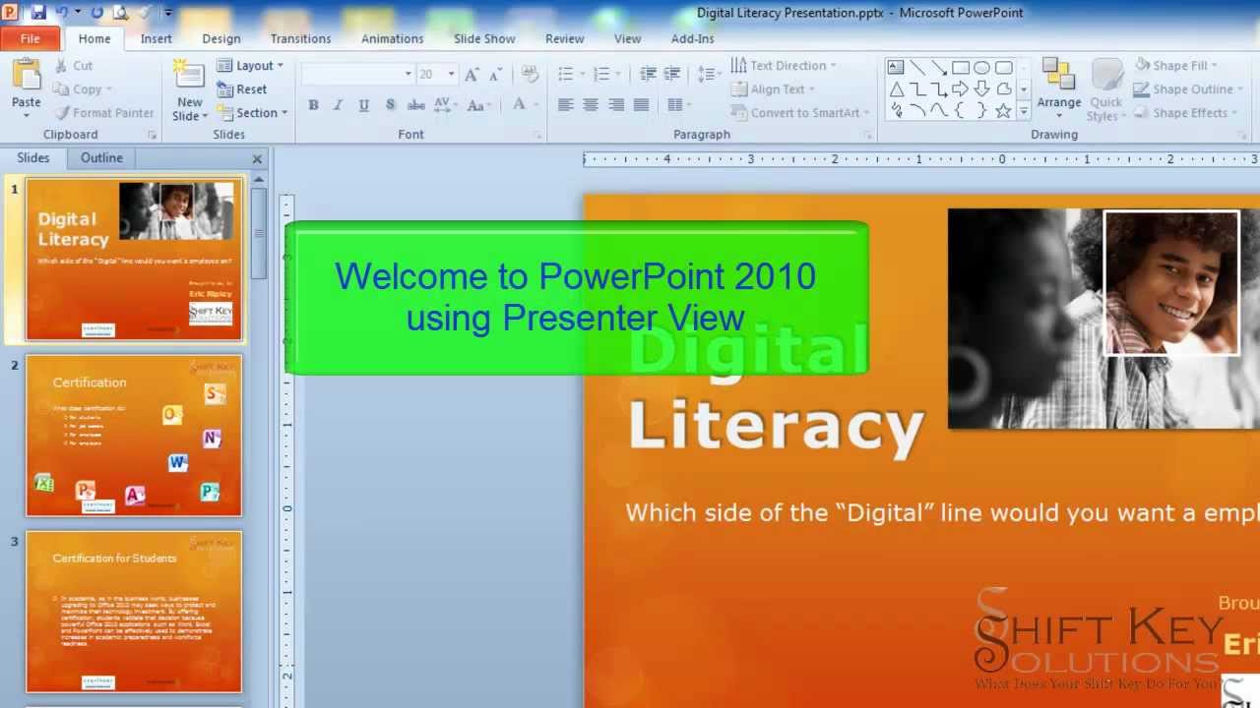Select slide 2 Certification thumbnail

pyautogui.click(x=134, y=436)
